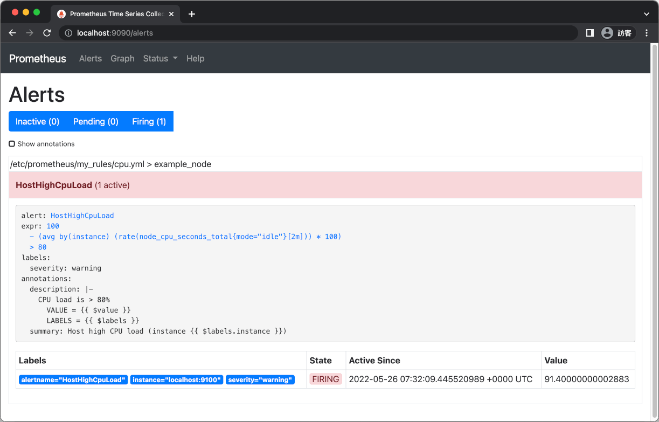The height and width of the screenshot is (422, 659).
Task: Click the address bar URL field
Action: [x=318, y=33]
